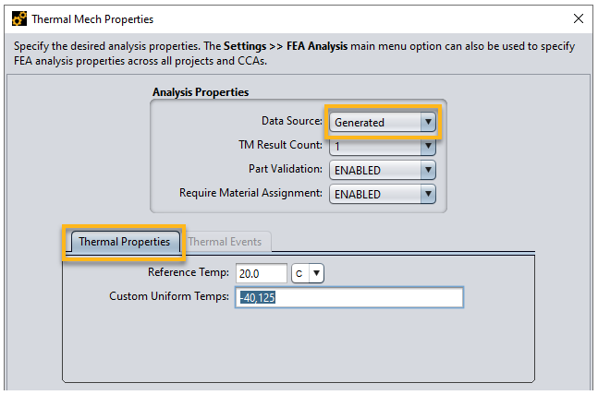
Task: Click the Custom Uniform Temps label
Action: [x=168, y=296]
